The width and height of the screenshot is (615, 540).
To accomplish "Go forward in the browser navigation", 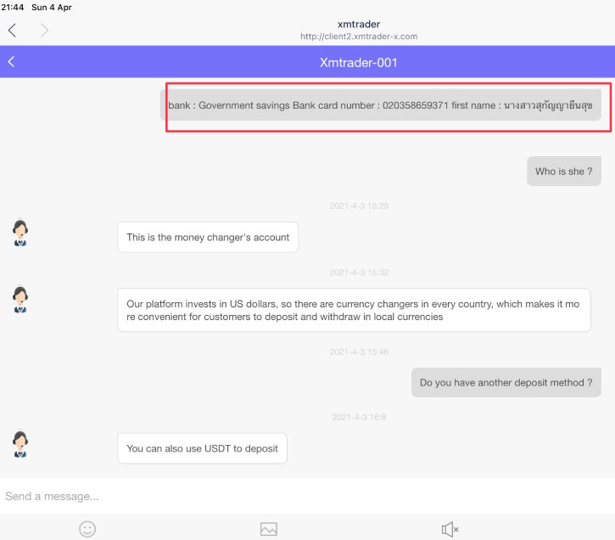I will tap(44, 31).
